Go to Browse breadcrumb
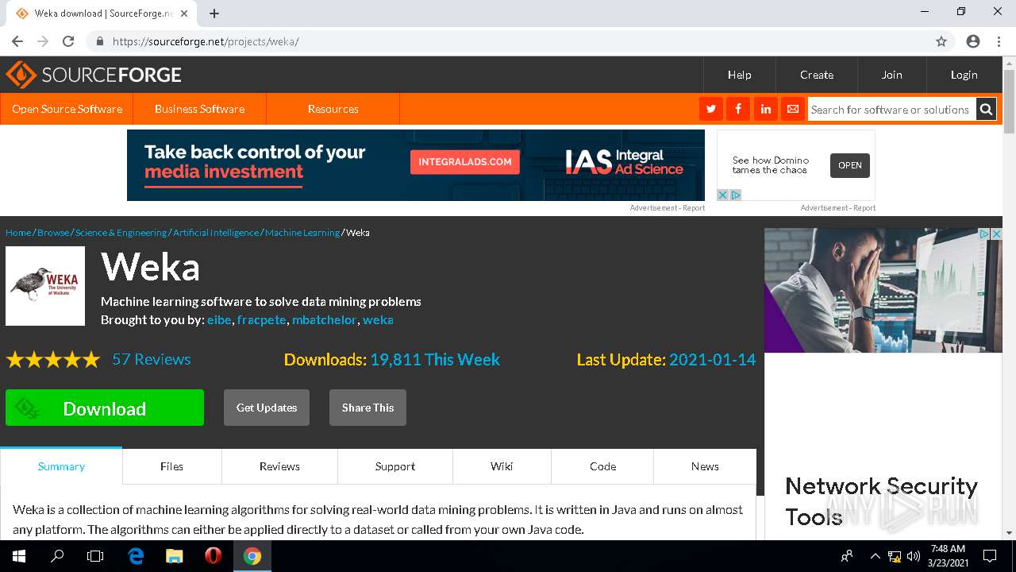Viewport: 1016px width, 572px height. tap(53, 233)
